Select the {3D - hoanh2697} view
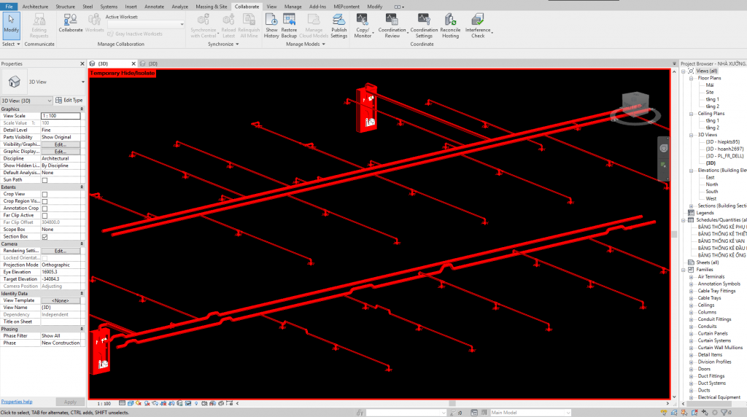This screenshot has width=747, height=417. [724, 149]
